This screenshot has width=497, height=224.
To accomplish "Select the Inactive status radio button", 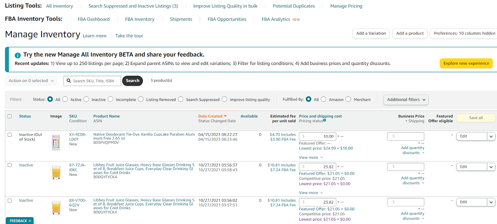I will [87, 99].
